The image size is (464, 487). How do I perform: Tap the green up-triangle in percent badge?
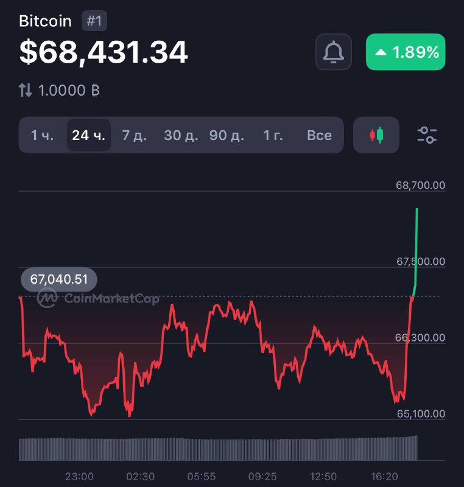point(381,53)
